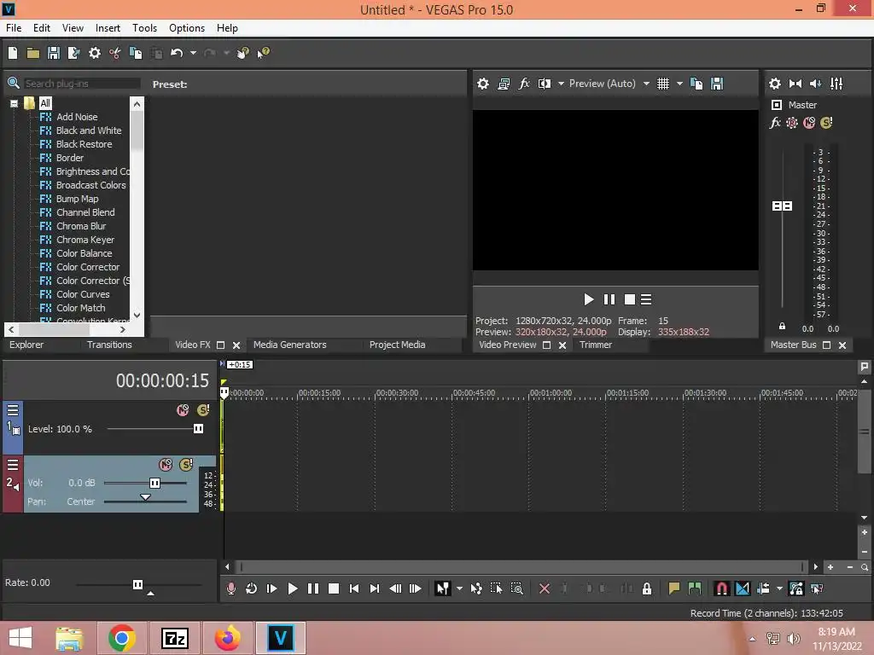Insert a region with the green markers icon
Image resolution: width=874 pixels, height=655 pixels.
tap(695, 588)
